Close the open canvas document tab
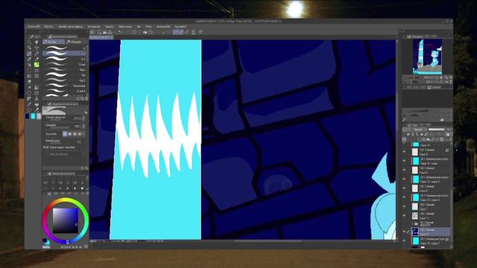The height and width of the screenshot is (268, 477). [x=111, y=37]
